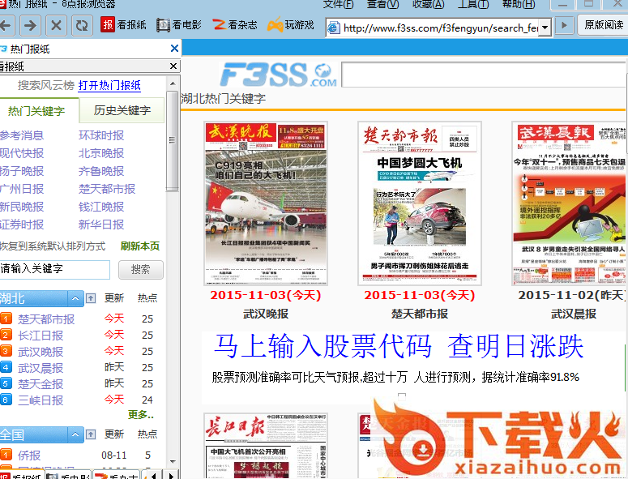The width and height of the screenshot is (628, 479).
Task: Switch to the 历史关键字 tab
Action: [x=122, y=110]
